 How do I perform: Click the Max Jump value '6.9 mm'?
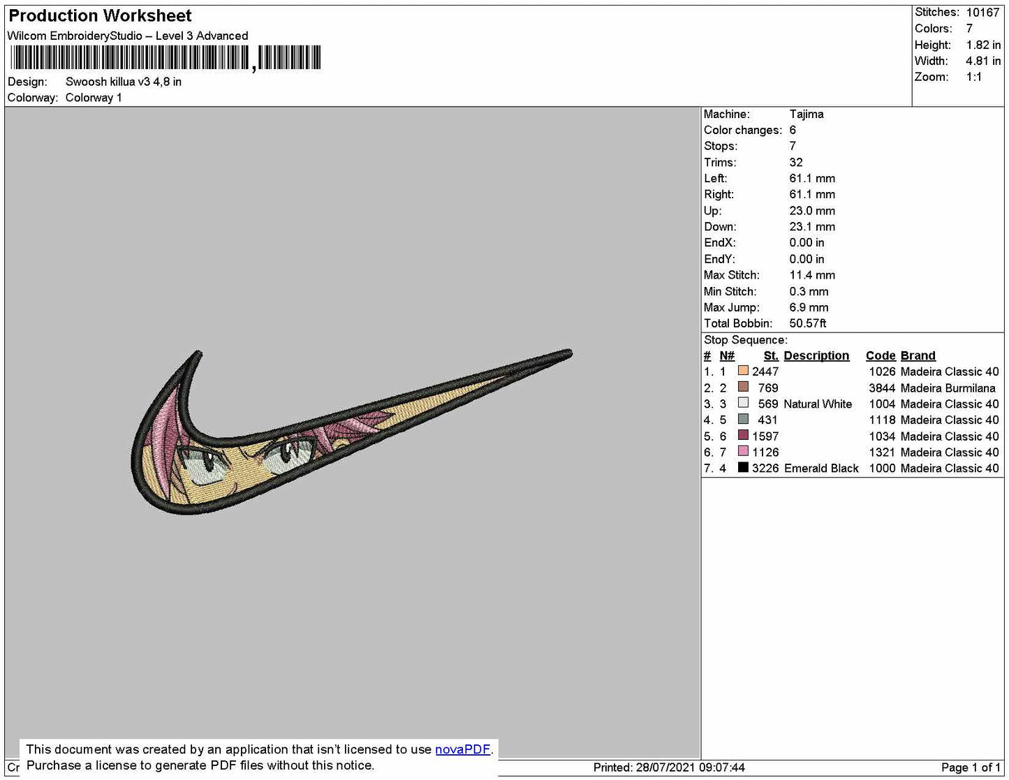[x=809, y=307]
